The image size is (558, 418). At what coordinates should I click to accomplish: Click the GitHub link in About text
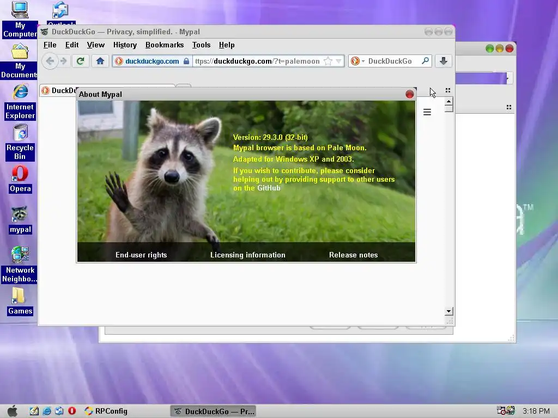[269, 188]
